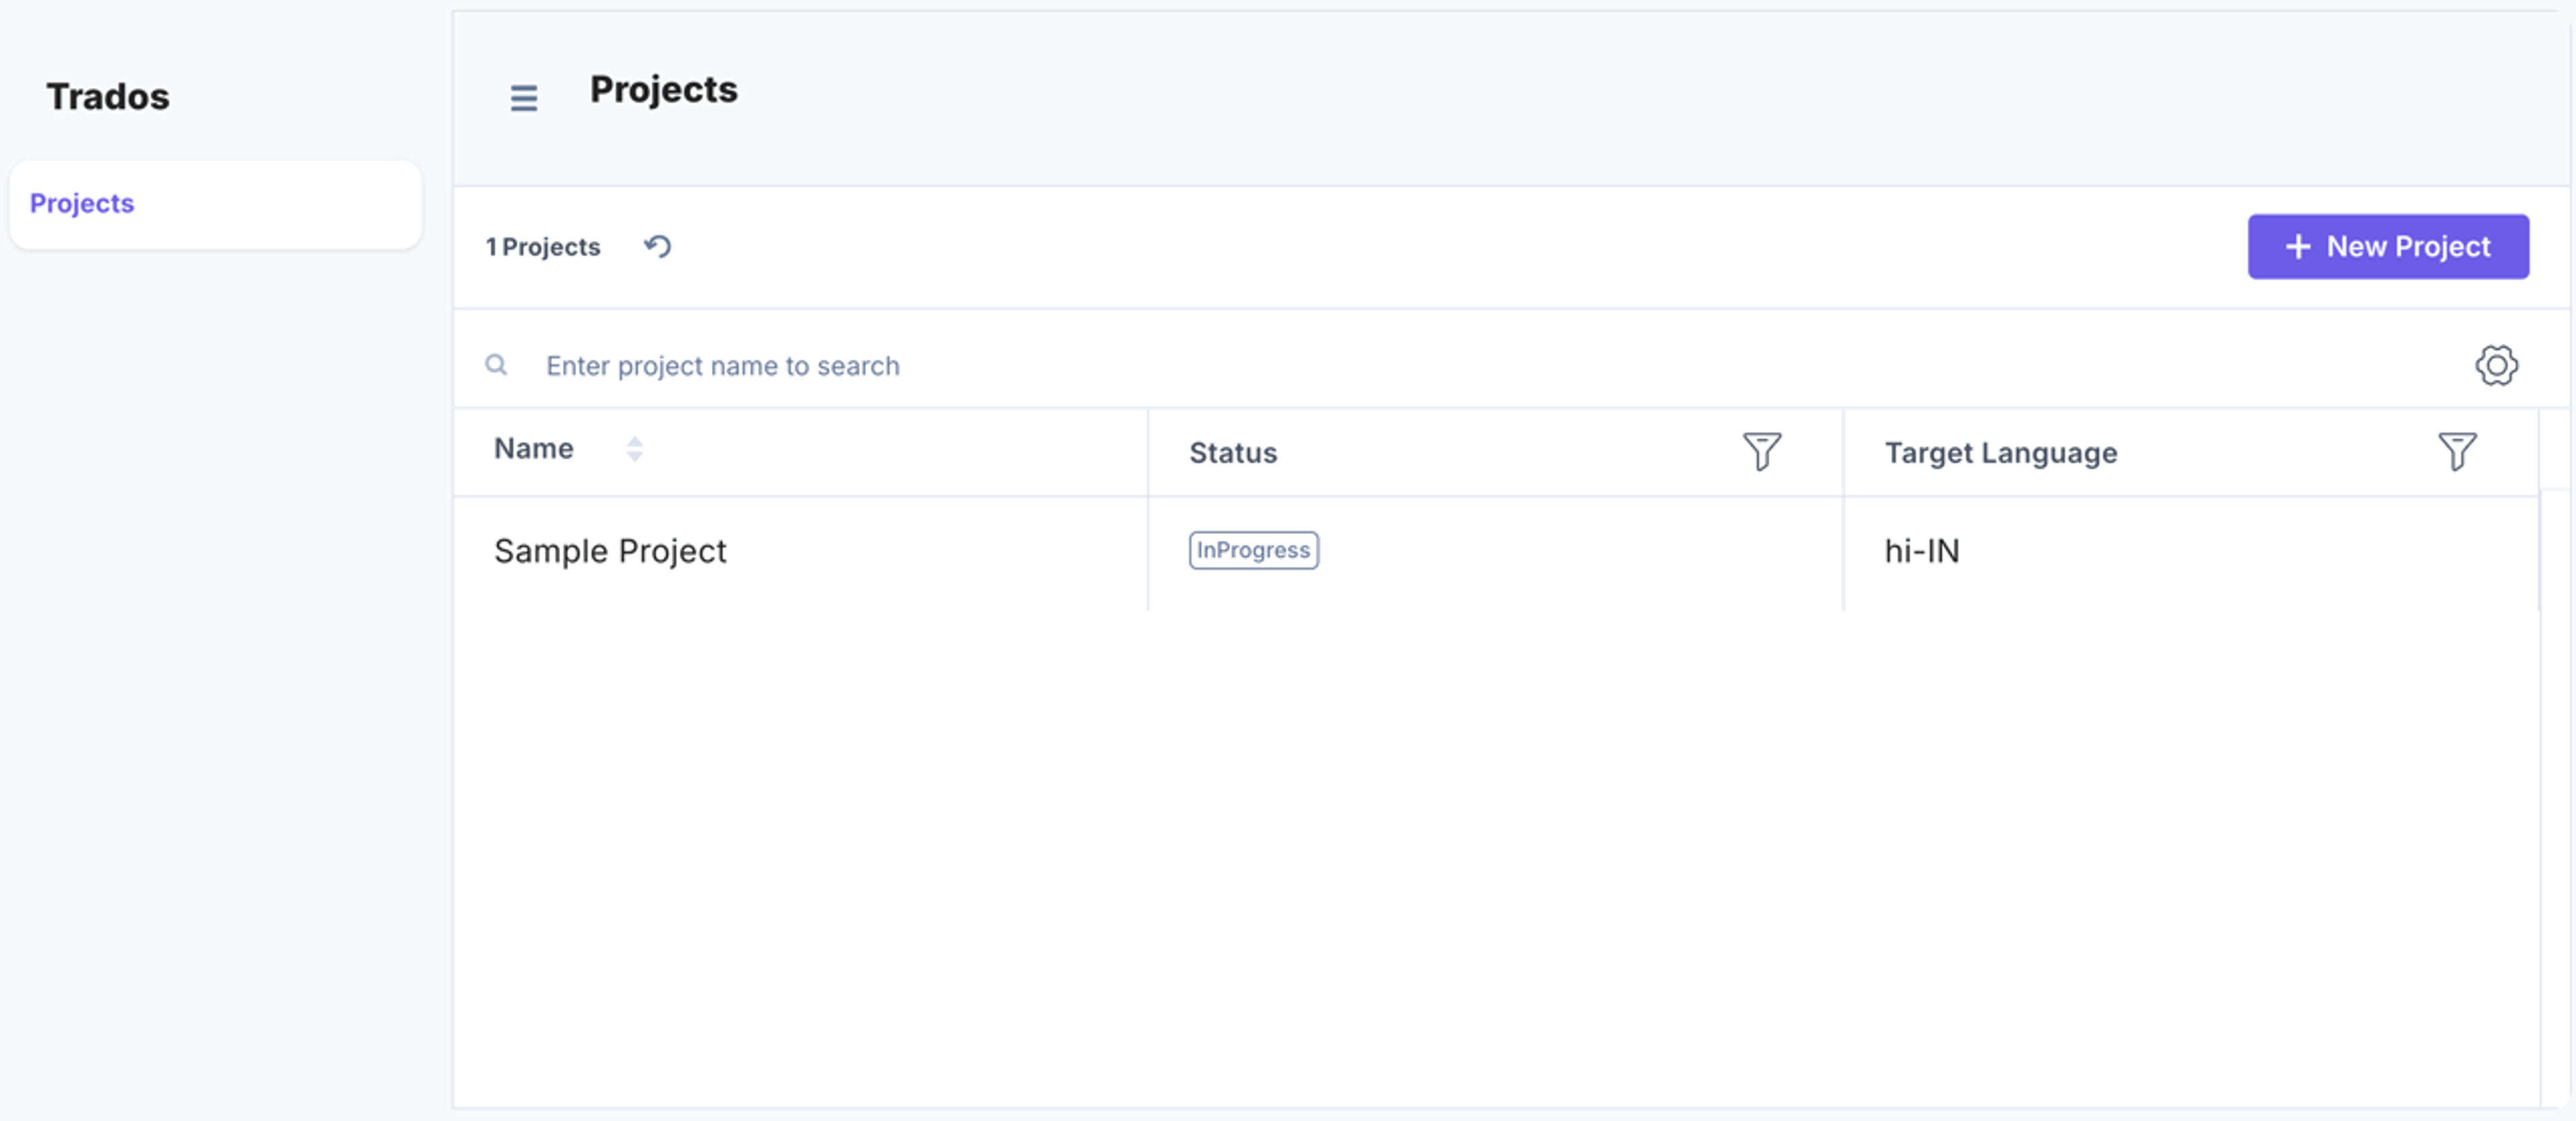Focus the project name search field
2576x1121 pixels.
click(1480, 366)
